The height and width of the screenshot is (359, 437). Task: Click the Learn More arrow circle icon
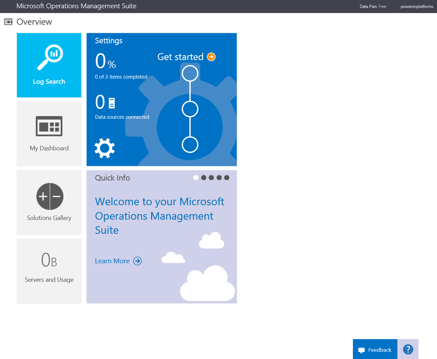tap(138, 261)
